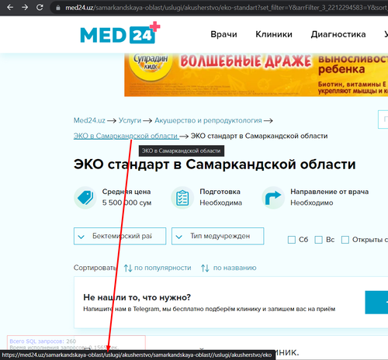Viewport: 388px width, 360px height.
Task: Open the Диагностика menu item
Action: tap(338, 34)
